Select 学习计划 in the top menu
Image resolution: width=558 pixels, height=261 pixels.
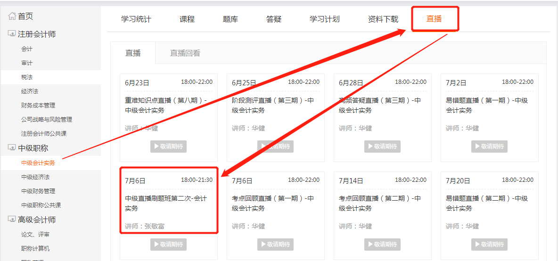click(x=324, y=19)
